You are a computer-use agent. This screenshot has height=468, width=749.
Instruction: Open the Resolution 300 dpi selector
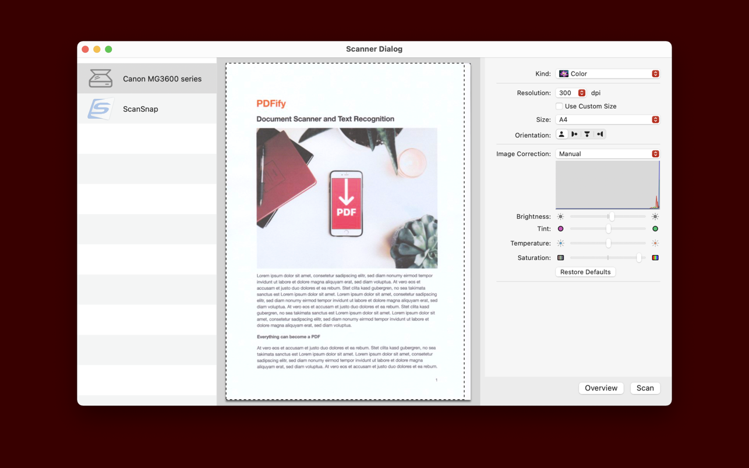tap(571, 93)
